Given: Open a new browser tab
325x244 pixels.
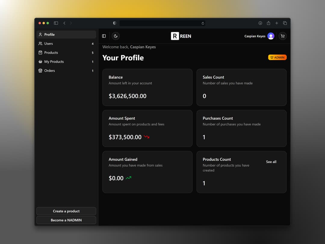Looking at the screenshot, I should 277,23.
